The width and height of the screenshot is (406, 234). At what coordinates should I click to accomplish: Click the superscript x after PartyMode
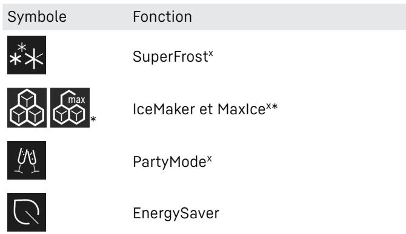click(x=209, y=158)
